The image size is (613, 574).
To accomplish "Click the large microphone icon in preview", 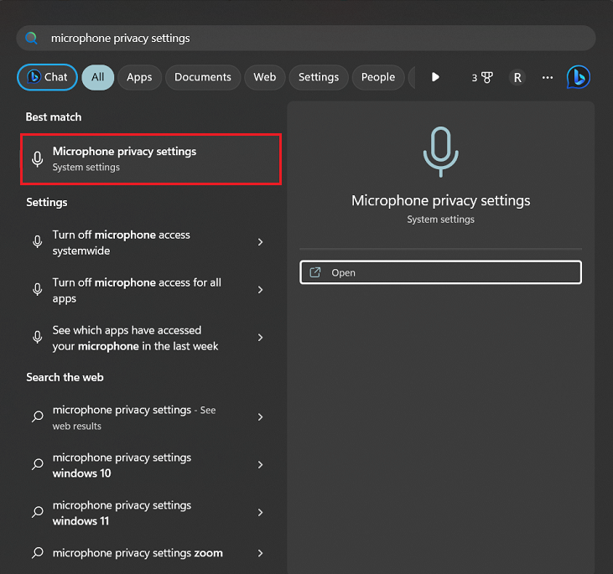I will tap(440, 152).
